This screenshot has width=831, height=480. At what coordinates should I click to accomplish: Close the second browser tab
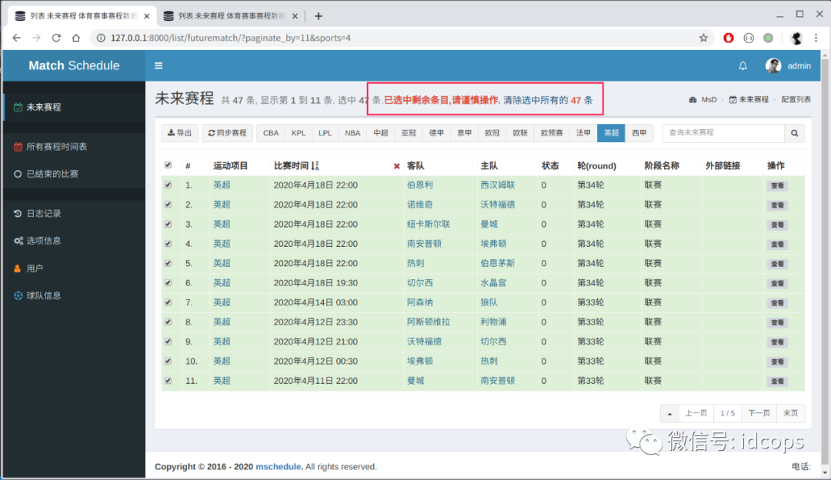(x=295, y=16)
